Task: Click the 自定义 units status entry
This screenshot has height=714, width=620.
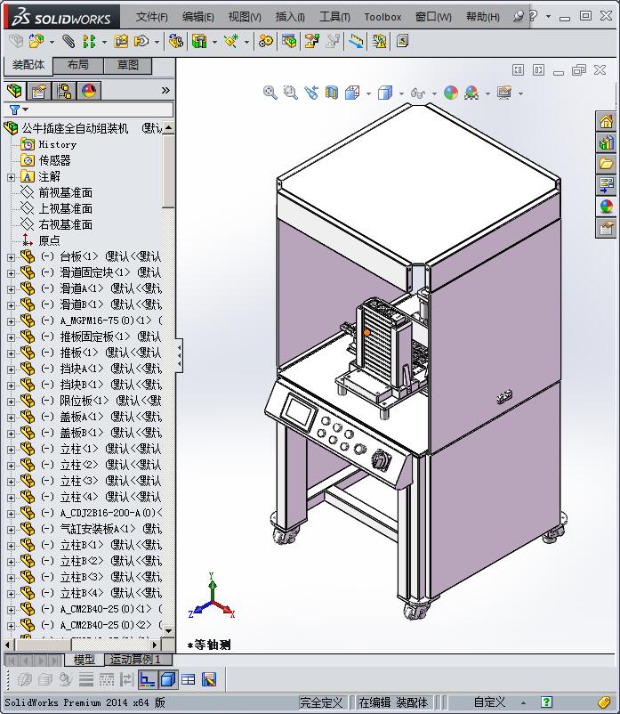Action: 489,702
